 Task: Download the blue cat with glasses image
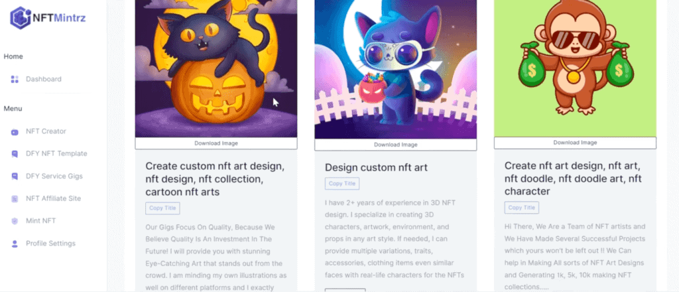point(395,145)
